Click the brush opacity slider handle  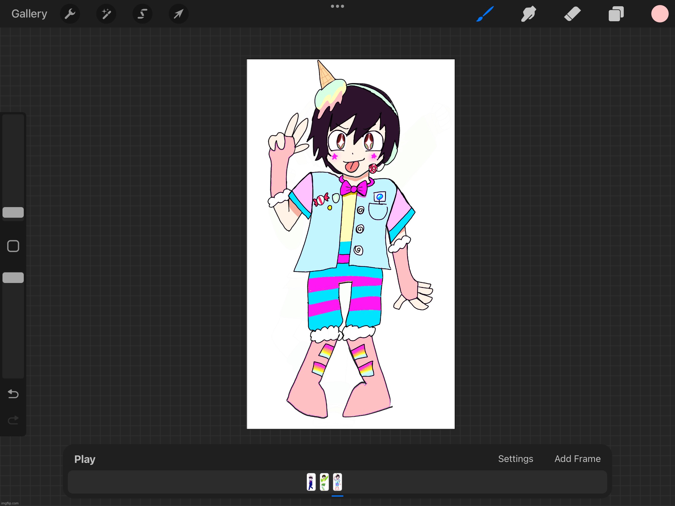(x=13, y=278)
